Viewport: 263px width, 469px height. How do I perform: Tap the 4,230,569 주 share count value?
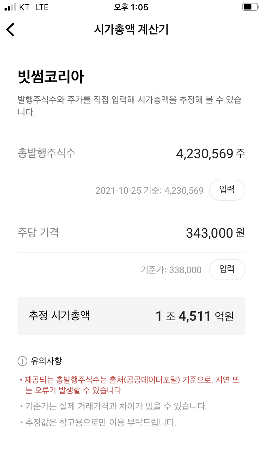click(210, 154)
